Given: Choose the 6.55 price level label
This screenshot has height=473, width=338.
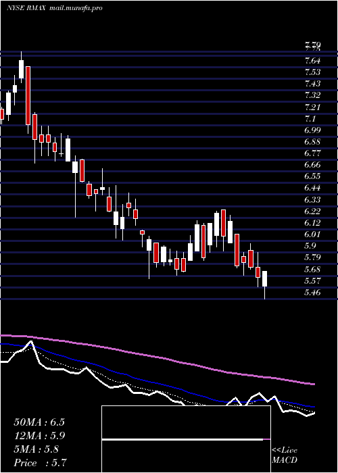Looking at the screenshot, I should click(x=312, y=176).
